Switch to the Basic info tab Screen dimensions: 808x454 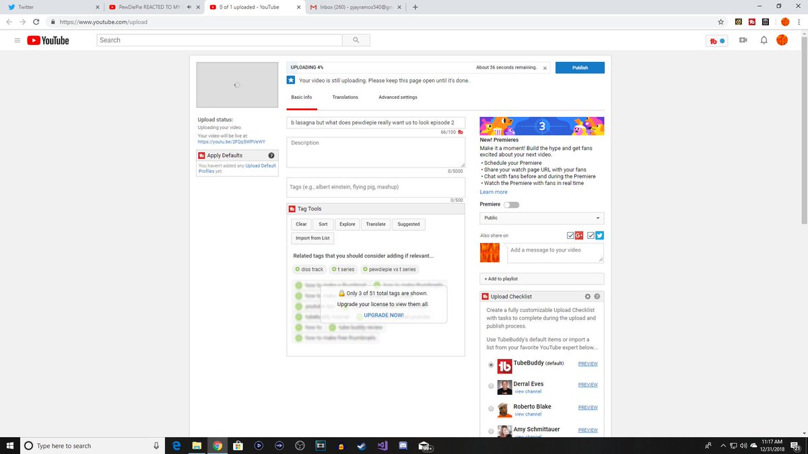tap(301, 98)
